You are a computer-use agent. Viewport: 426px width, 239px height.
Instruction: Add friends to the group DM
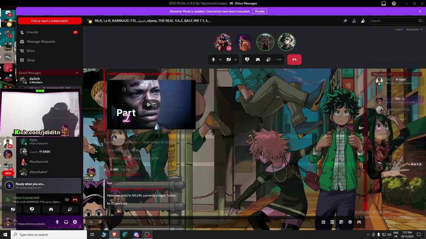tap(354, 21)
